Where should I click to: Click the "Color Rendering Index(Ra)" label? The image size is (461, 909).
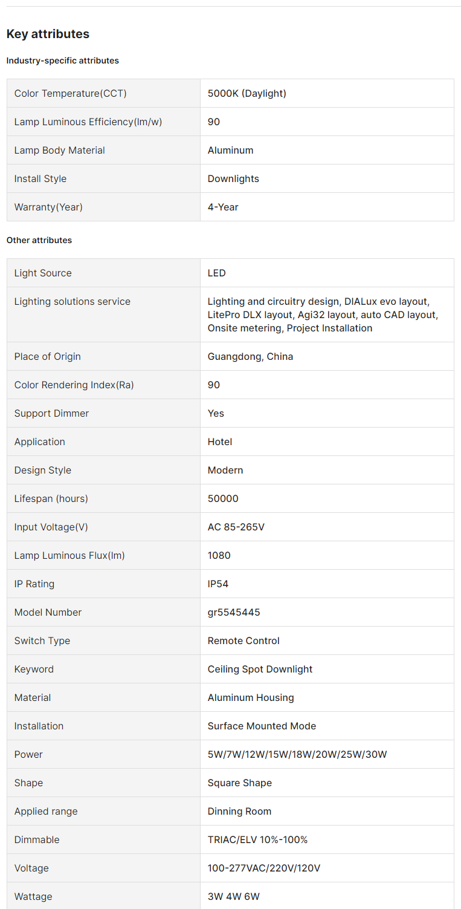click(x=74, y=385)
